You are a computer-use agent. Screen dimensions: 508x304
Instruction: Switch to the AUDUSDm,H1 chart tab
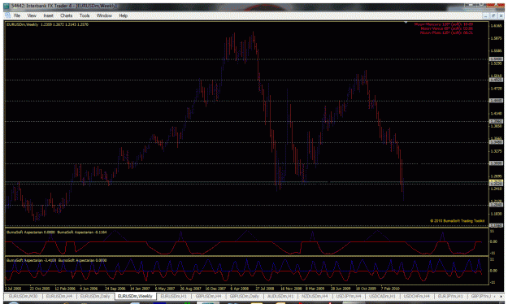[x=280, y=296]
